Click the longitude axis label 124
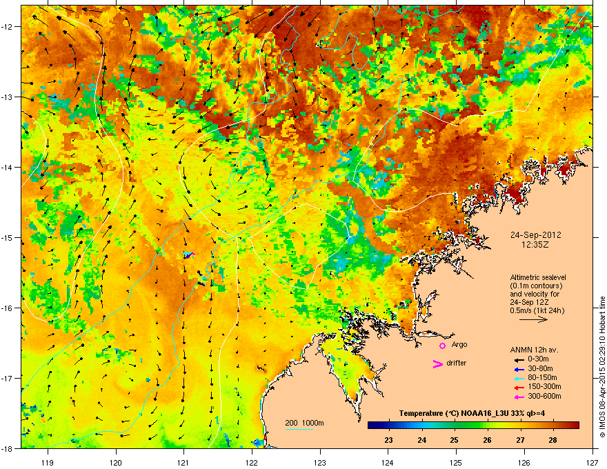Screen dimensions: 607x469 coord(388,462)
